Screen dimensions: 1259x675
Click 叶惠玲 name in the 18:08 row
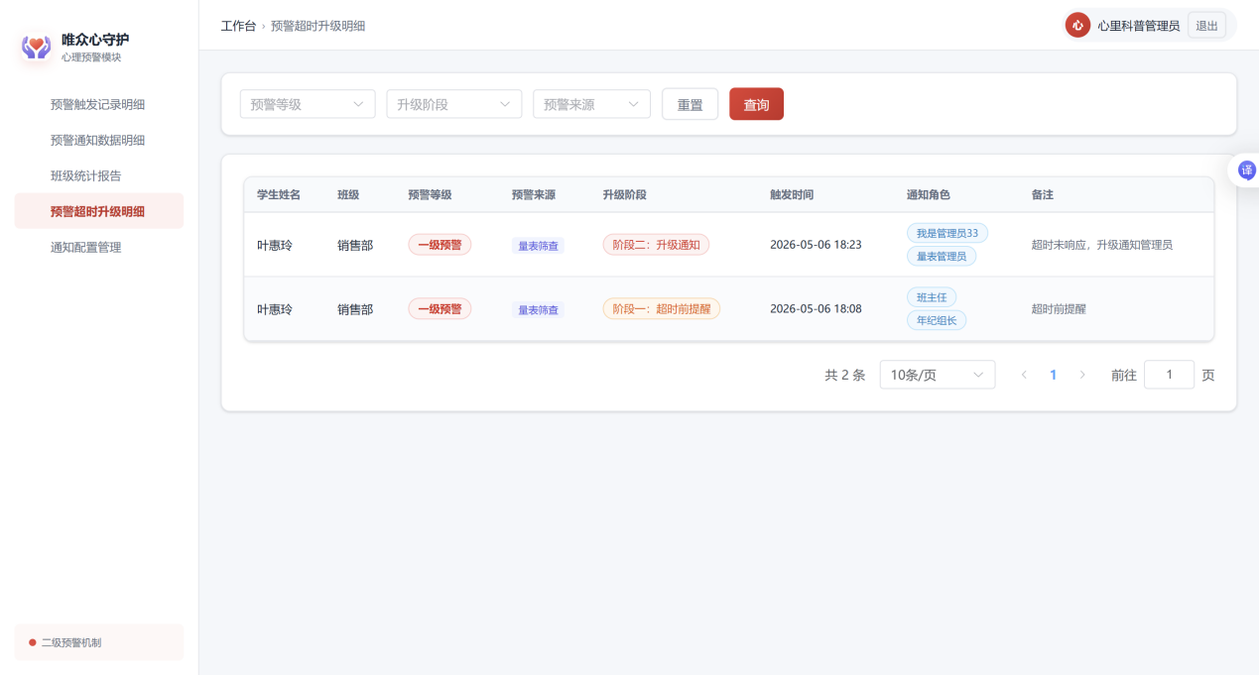(275, 309)
